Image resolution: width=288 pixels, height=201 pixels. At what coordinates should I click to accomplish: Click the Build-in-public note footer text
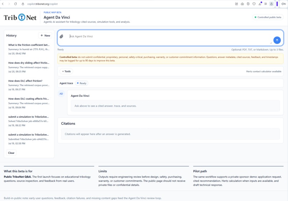click(x=83, y=198)
